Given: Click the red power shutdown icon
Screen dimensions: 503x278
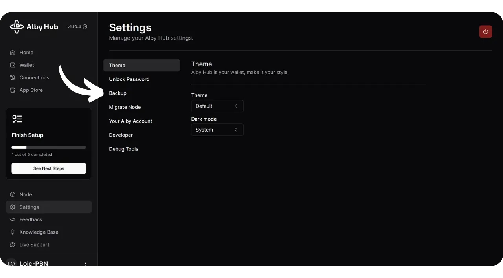Looking at the screenshot, I should click(x=485, y=32).
